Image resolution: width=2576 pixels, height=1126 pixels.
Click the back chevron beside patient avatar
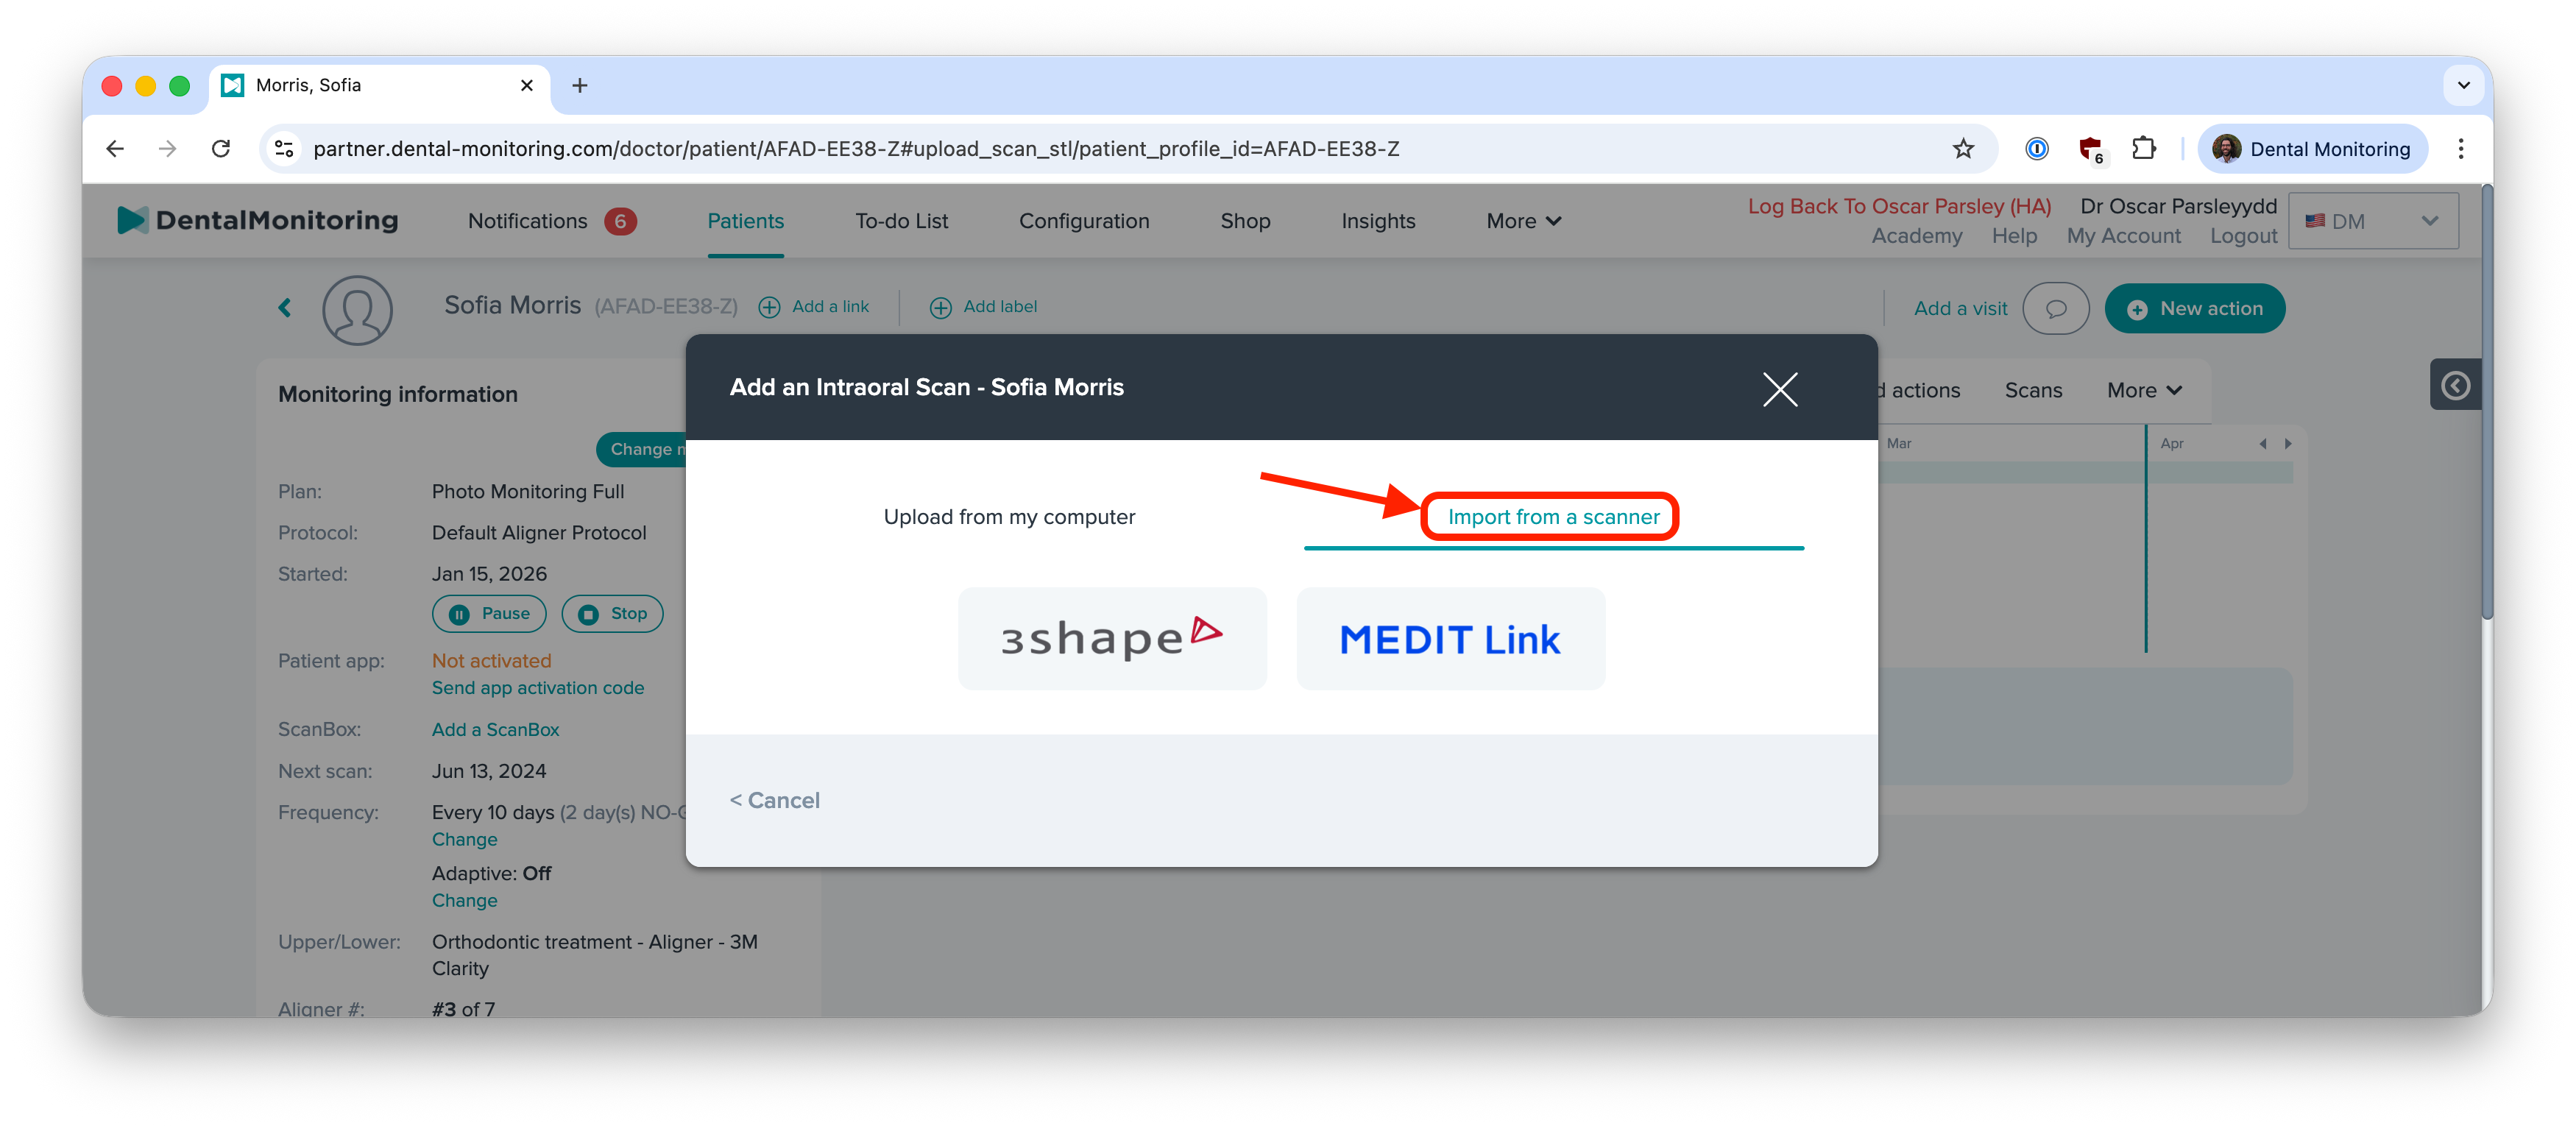click(285, 308)
